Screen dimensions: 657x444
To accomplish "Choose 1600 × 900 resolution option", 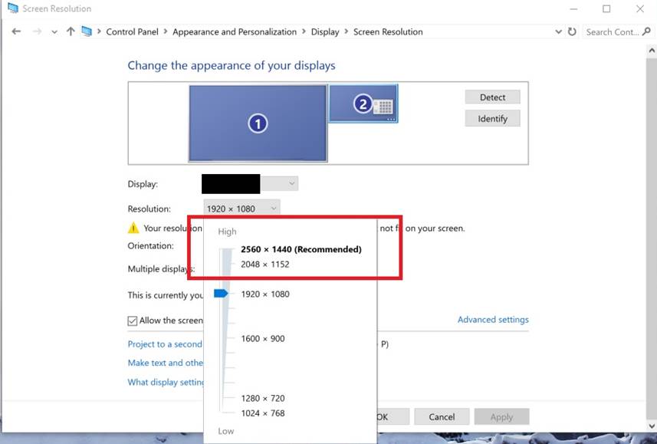I will pos(264,338).
